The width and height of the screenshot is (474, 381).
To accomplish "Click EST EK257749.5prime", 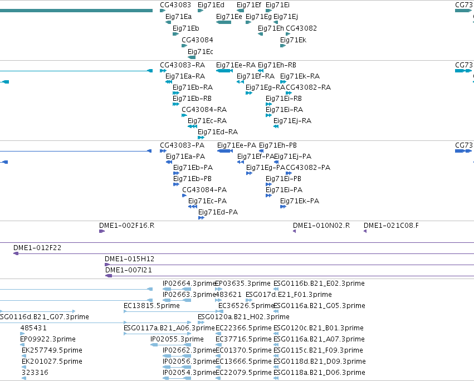I will pyautogui.click(x=52, y=350).
